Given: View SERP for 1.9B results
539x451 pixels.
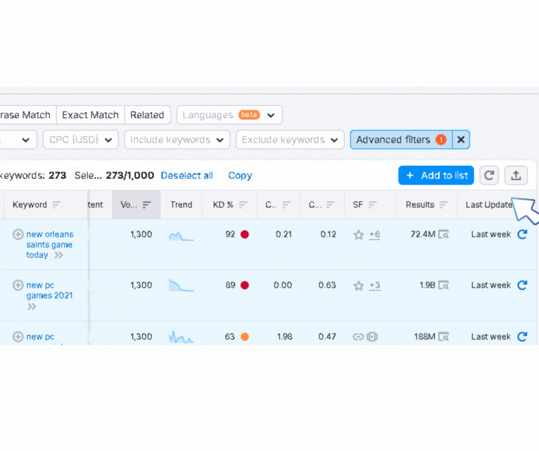Looking at the screenshot, I should click(x=444, y=285).
